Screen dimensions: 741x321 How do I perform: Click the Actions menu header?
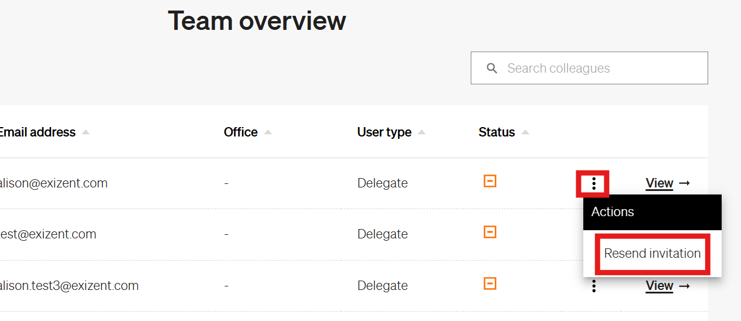[652, 212]
